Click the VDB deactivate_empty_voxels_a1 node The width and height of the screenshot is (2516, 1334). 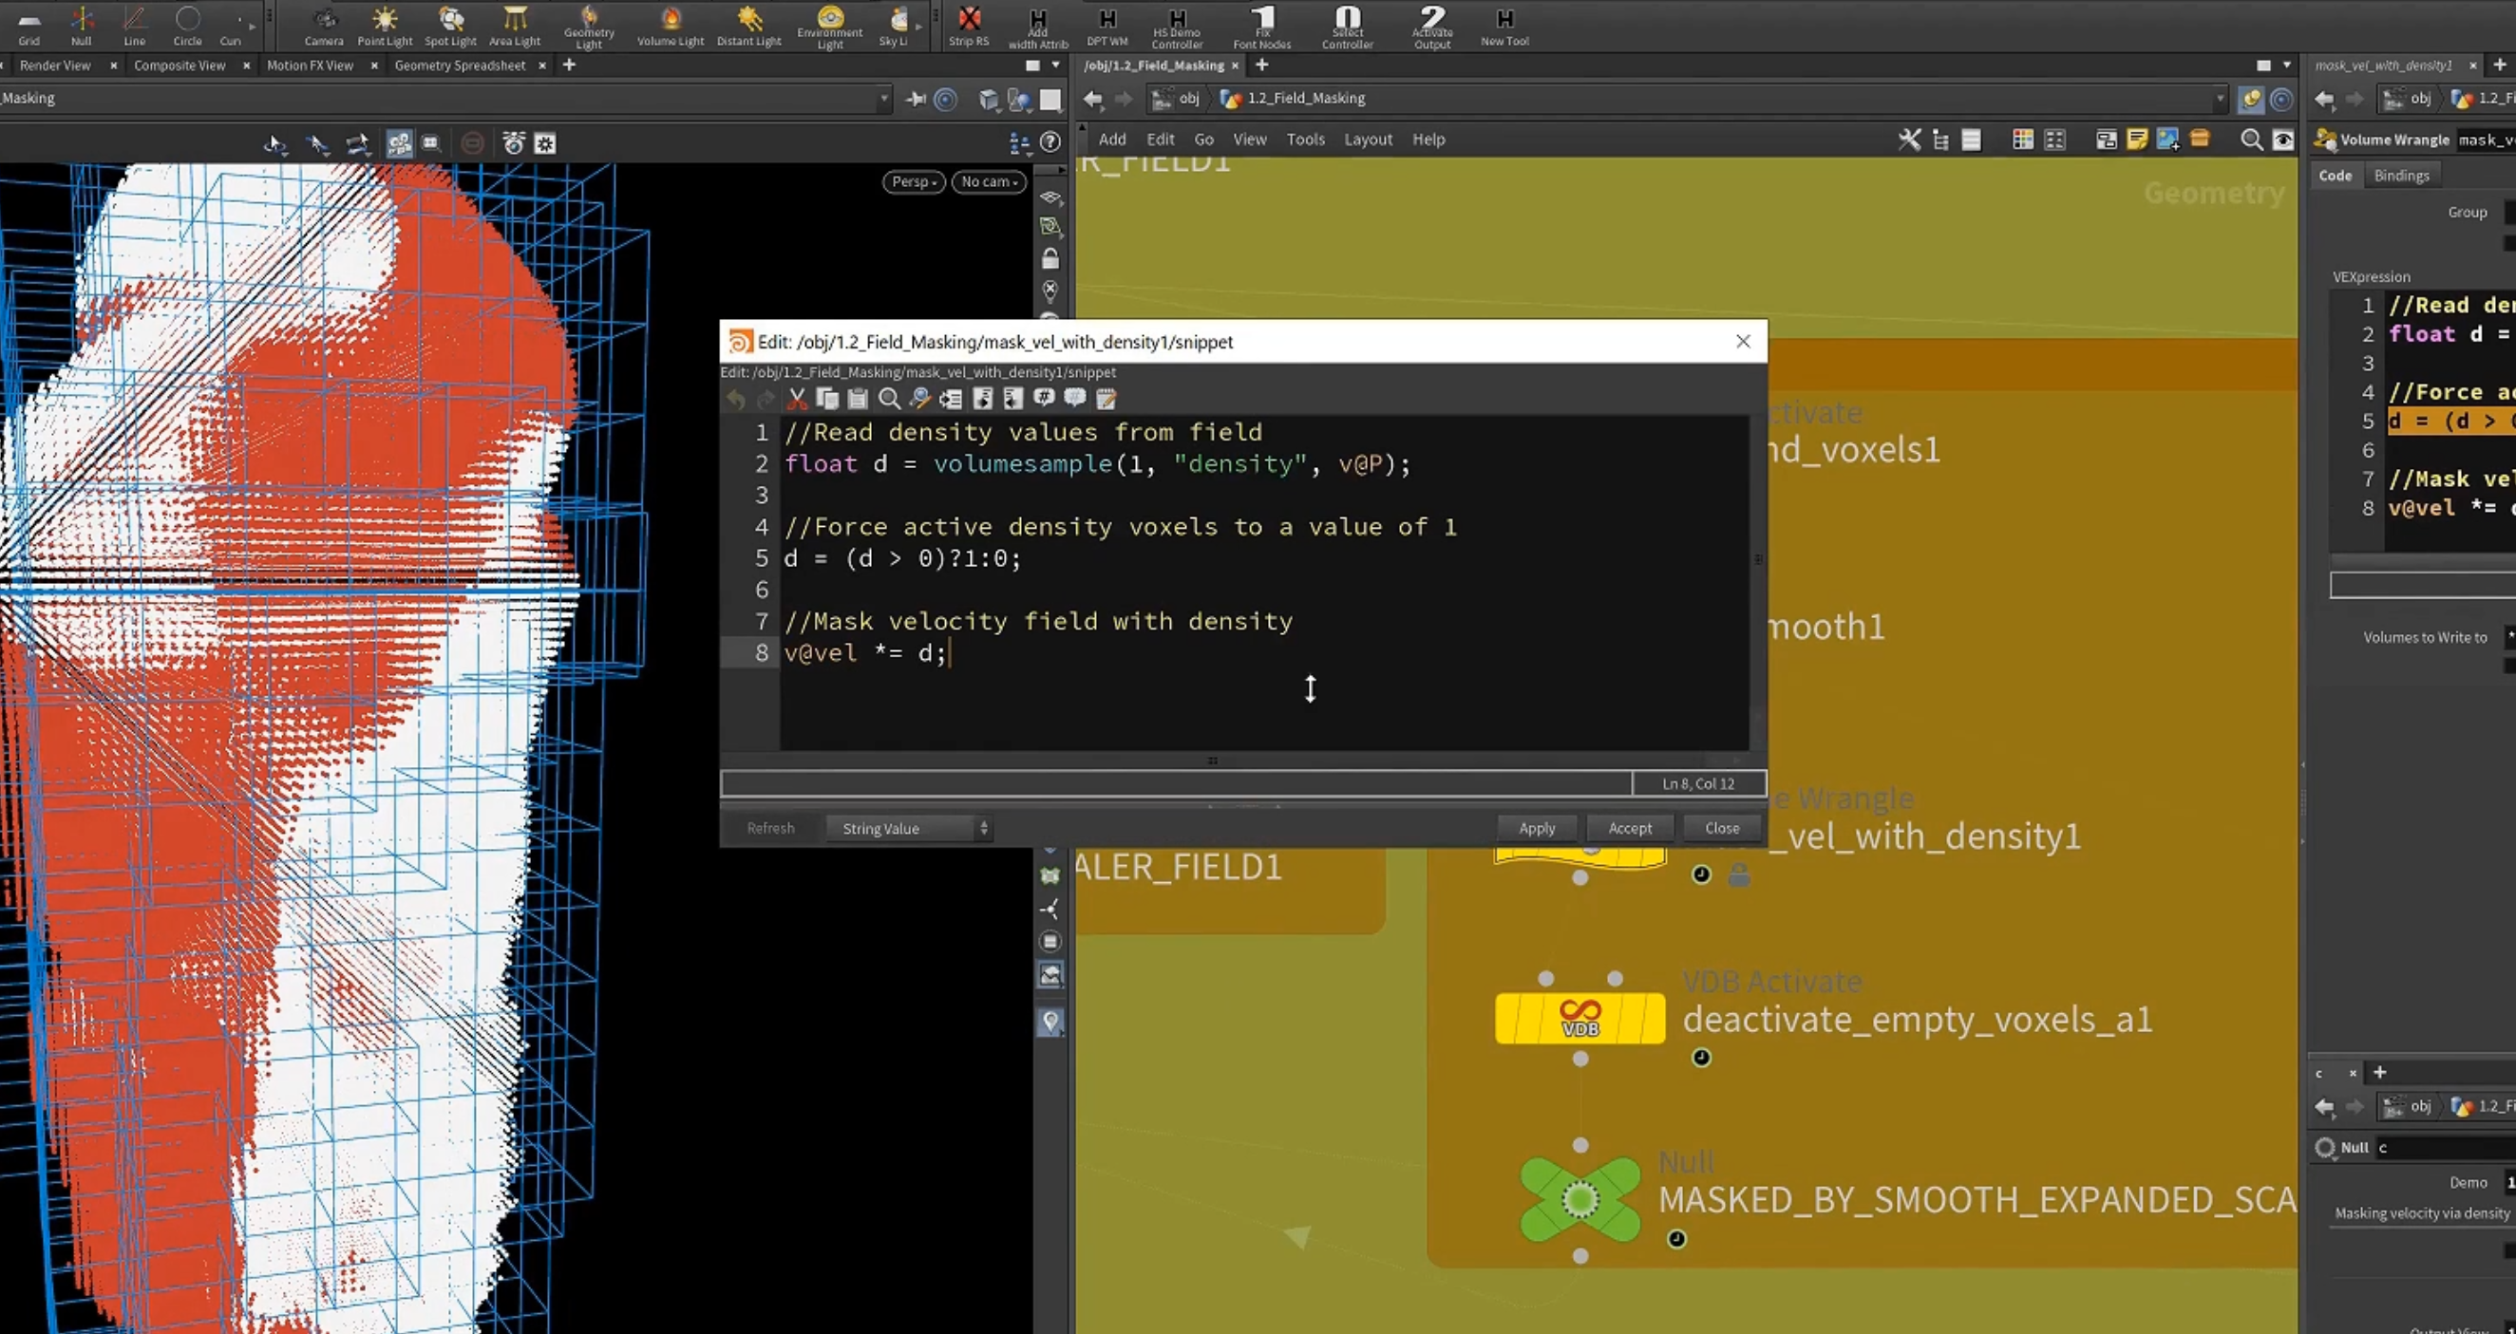coord(1580,1019)
